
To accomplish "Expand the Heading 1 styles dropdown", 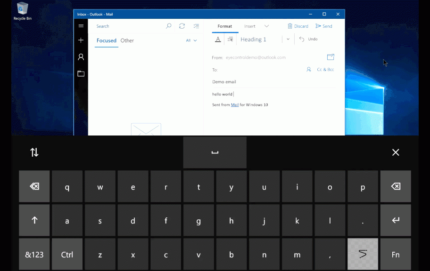I will (x=288, y=40).
